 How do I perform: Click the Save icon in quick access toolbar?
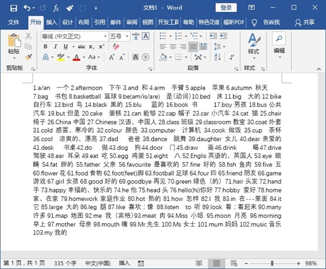[x=14, y=8]
